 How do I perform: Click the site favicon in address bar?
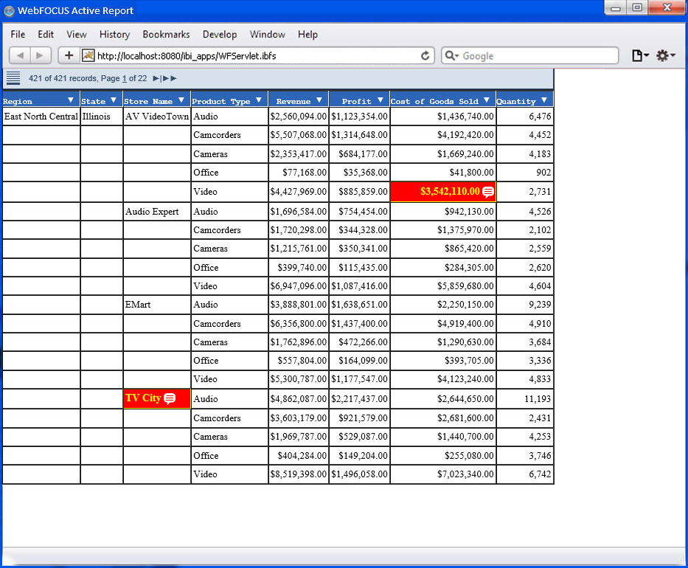88,56
